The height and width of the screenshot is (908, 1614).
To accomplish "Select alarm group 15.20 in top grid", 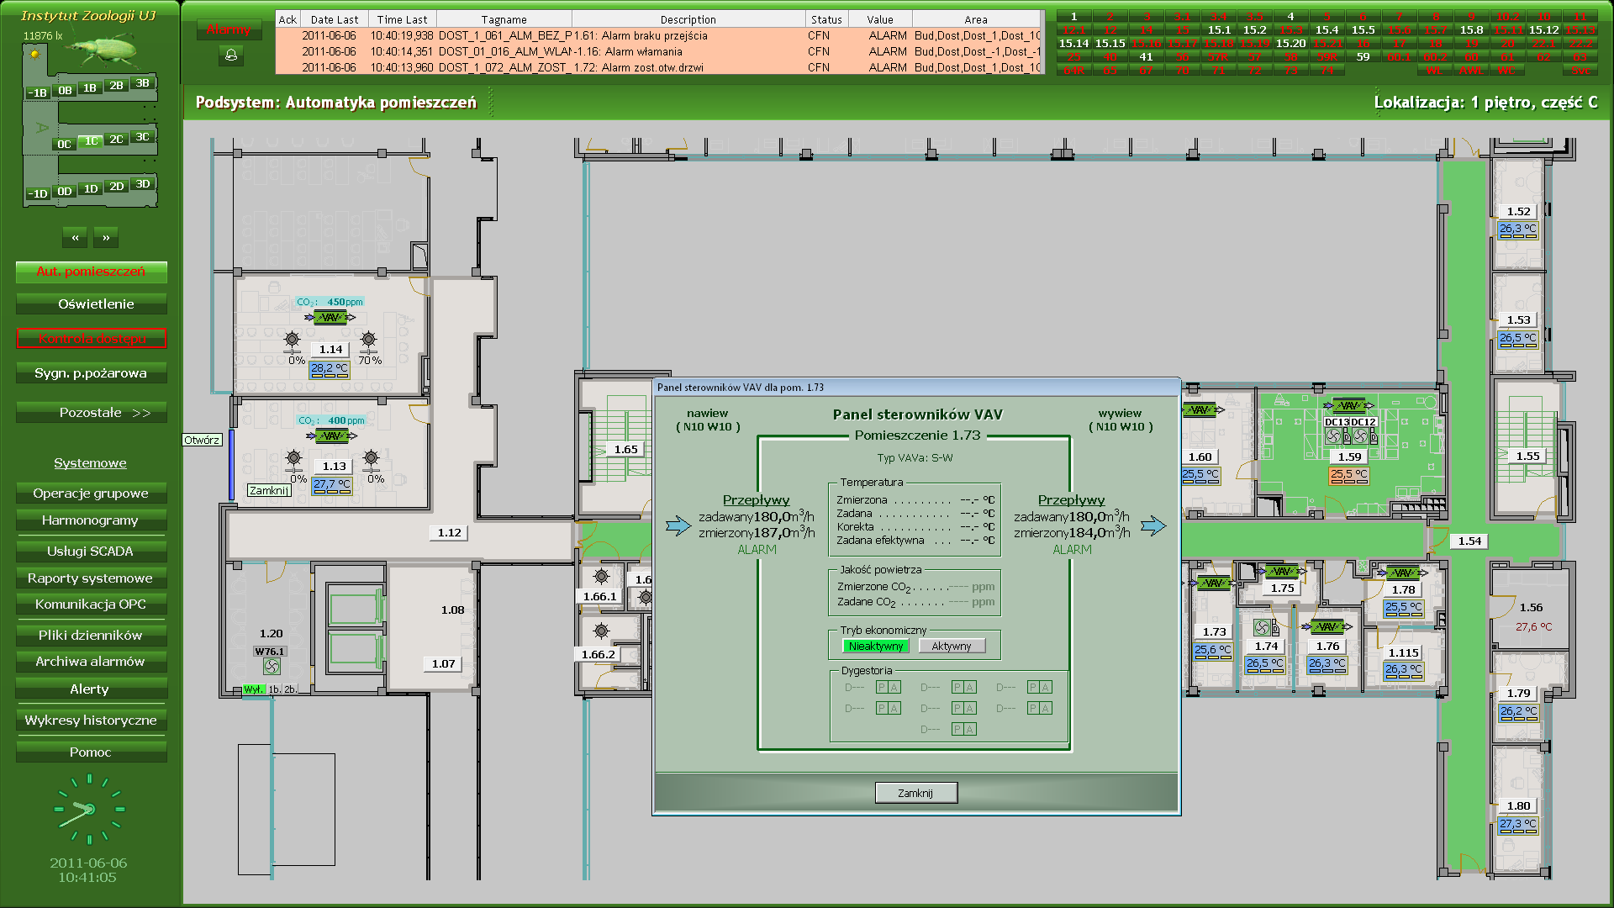I will tap(1290, 43).
